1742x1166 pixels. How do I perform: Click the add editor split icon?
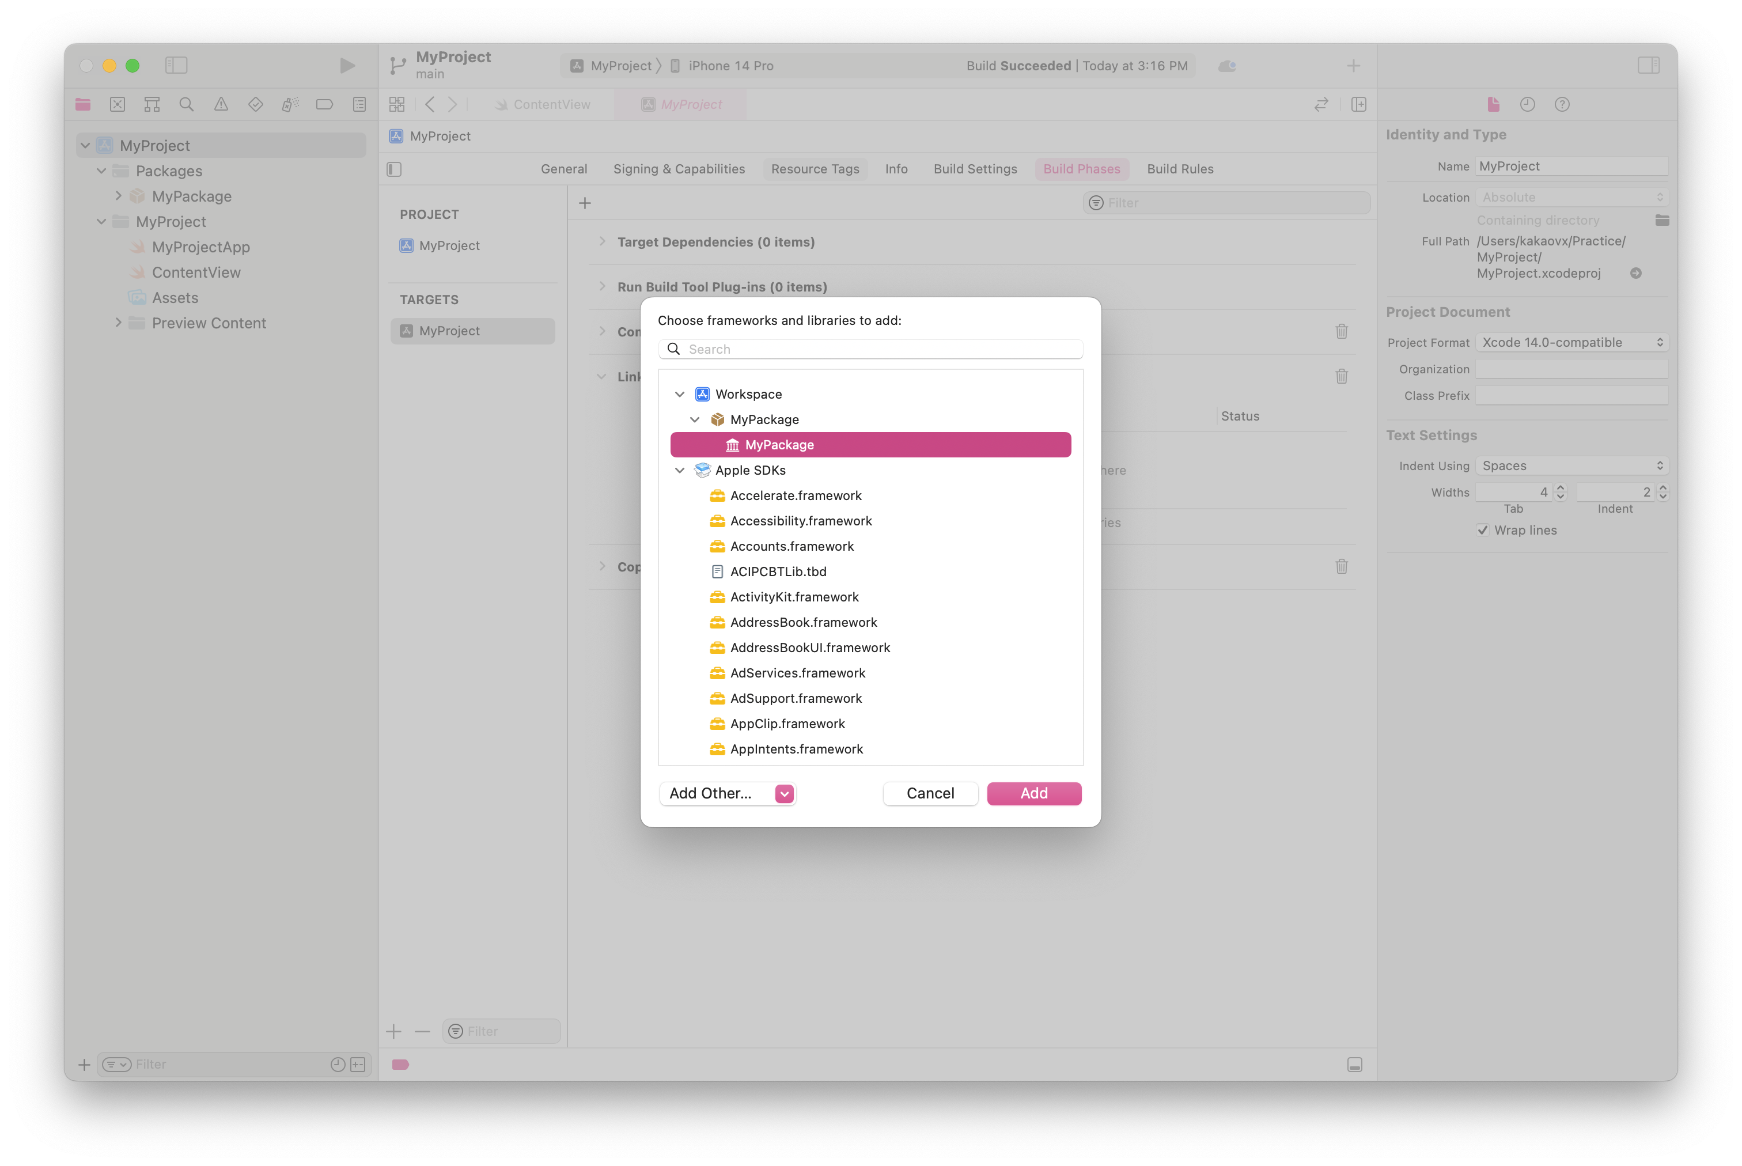tap(1358, 104)
